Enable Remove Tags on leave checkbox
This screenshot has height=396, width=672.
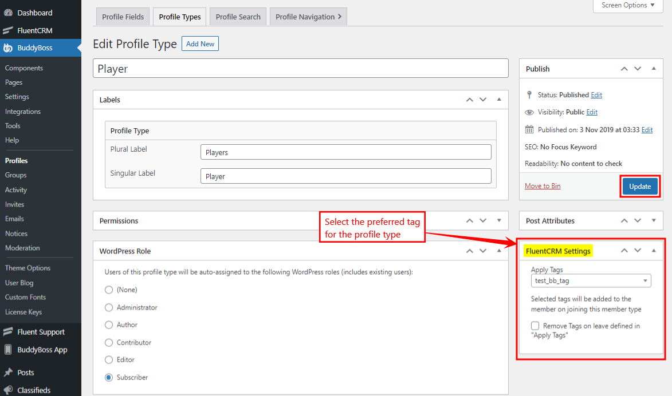pos(535,326)
